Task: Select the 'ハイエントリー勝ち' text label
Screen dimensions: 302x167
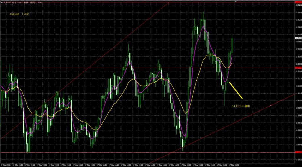Action: 241,106
